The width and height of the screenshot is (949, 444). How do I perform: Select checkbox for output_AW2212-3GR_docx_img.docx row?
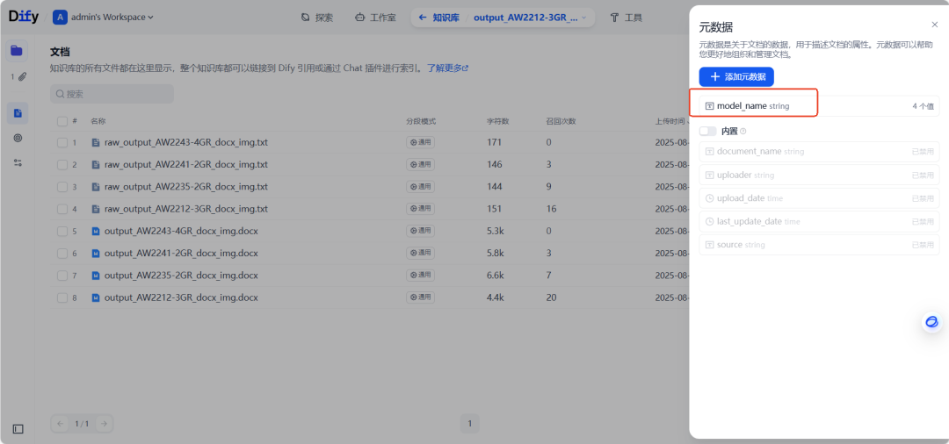tap(62, 297)
